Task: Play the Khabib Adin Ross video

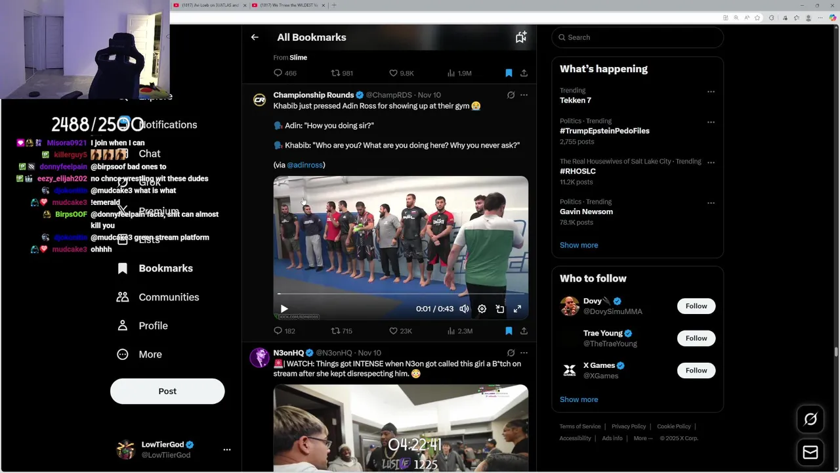Action: (x=284, y=309)
